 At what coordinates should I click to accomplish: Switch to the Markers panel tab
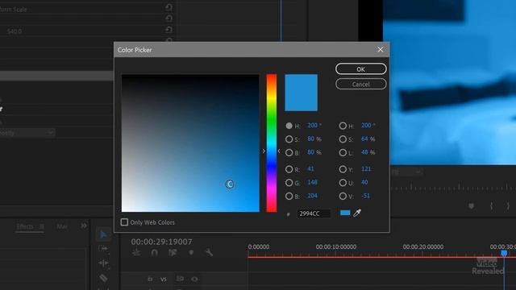coord(62,226)
